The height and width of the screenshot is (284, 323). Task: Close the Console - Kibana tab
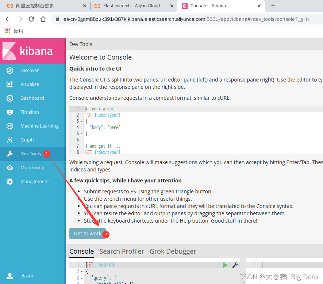pos(259,6)
